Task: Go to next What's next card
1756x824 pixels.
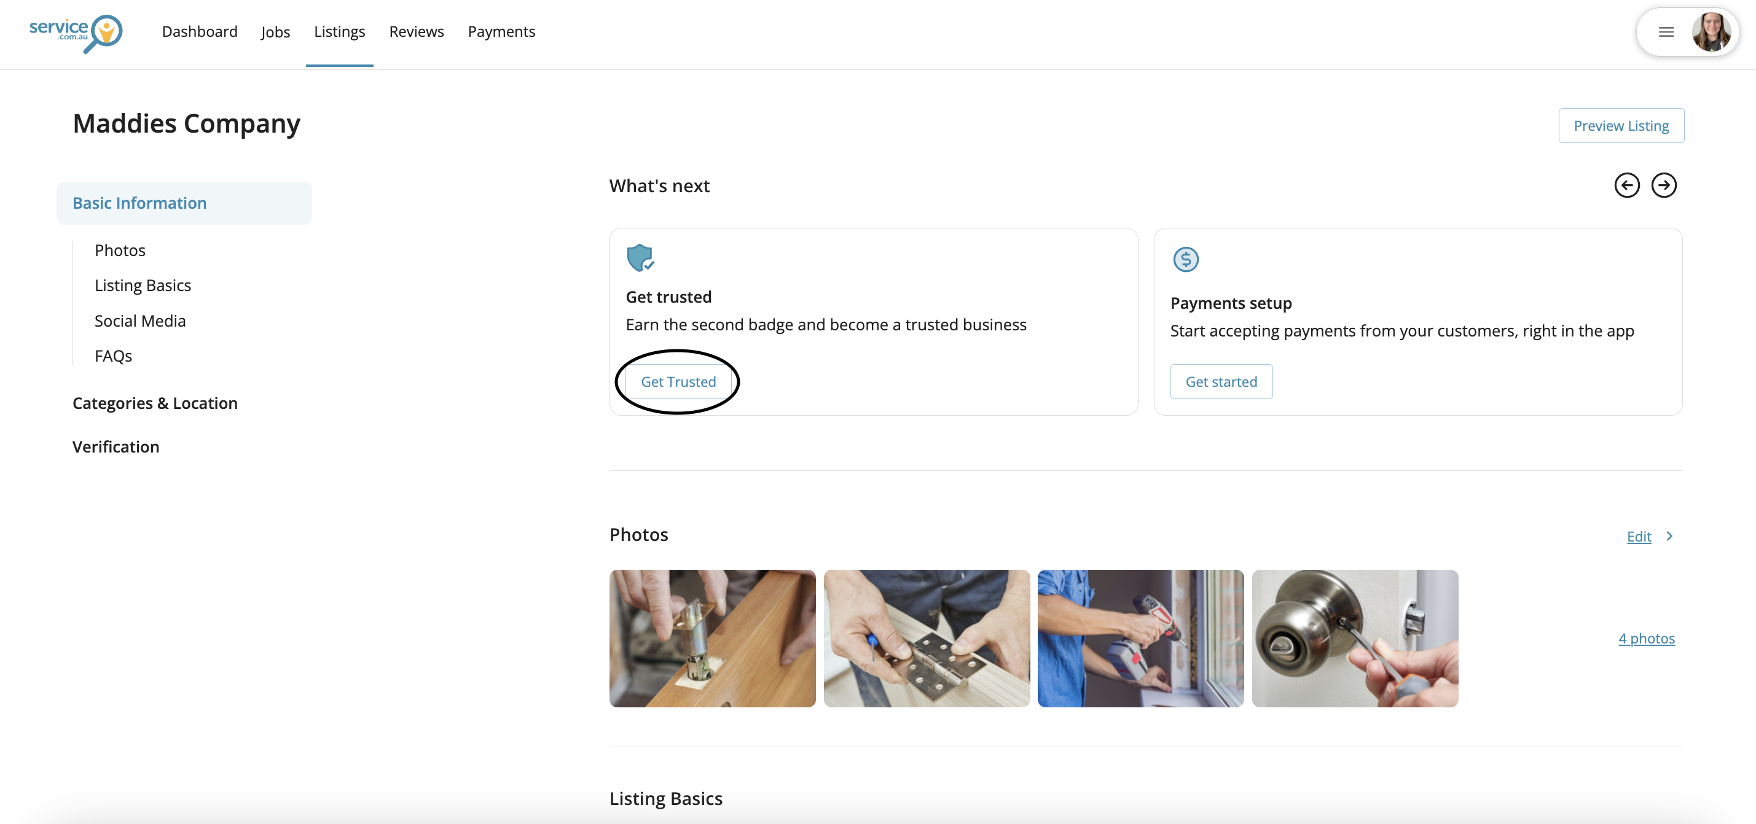Action: pyautogui.click(x=1663, y=185)
